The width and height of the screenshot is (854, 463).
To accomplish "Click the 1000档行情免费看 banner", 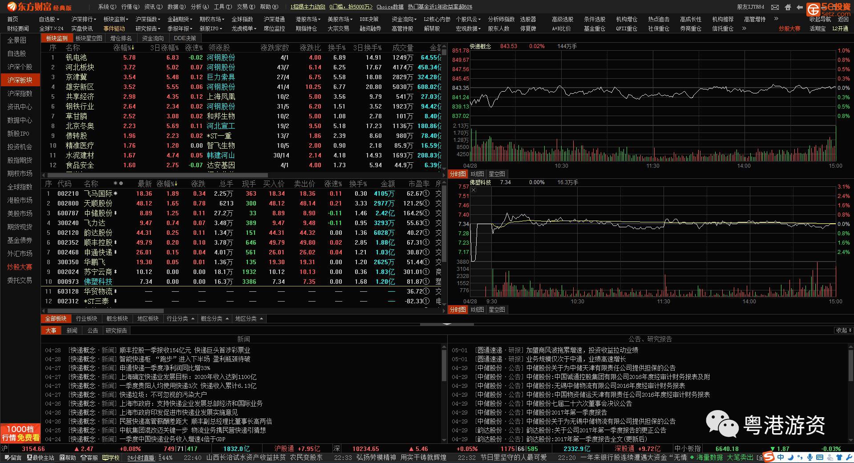I will 20,433.
